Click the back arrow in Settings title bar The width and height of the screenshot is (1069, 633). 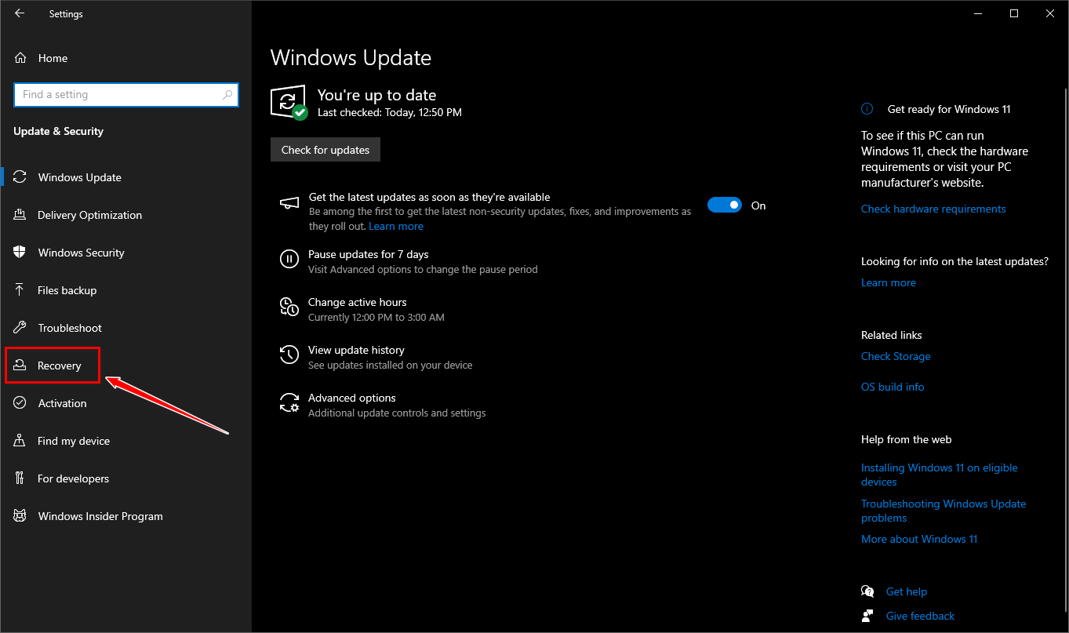coord(20,13)
